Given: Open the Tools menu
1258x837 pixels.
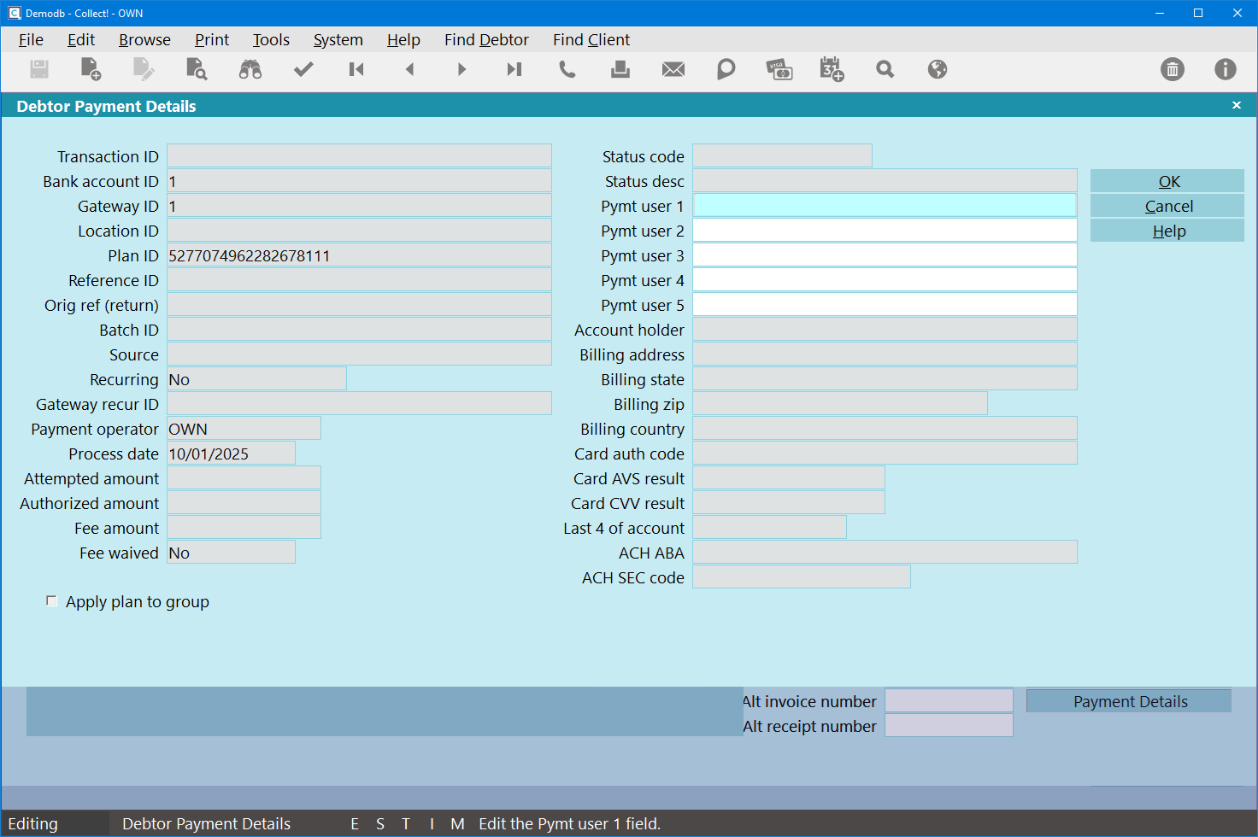Looking at the screenshot, I should 271,40.
